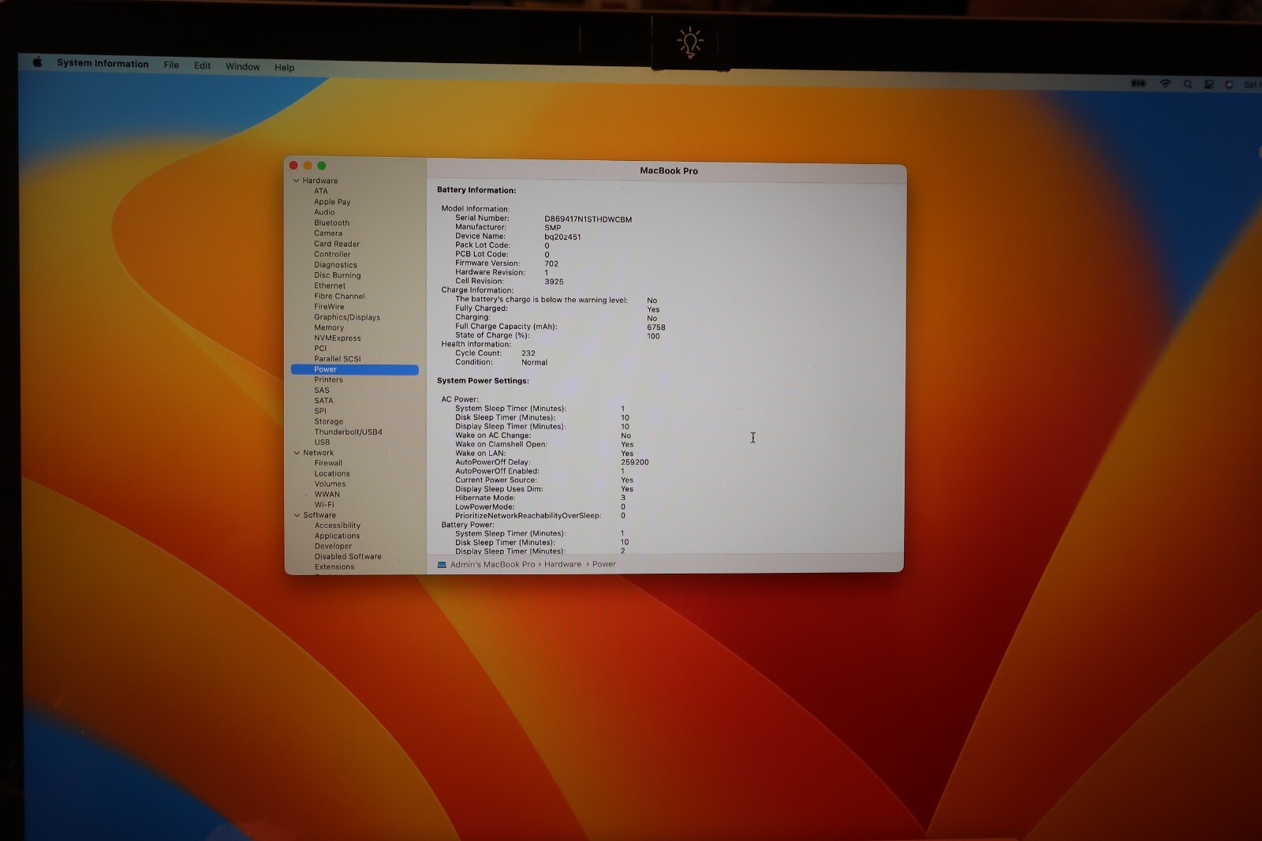
Task: Select Developer under Software
Action: click(333, 546)
